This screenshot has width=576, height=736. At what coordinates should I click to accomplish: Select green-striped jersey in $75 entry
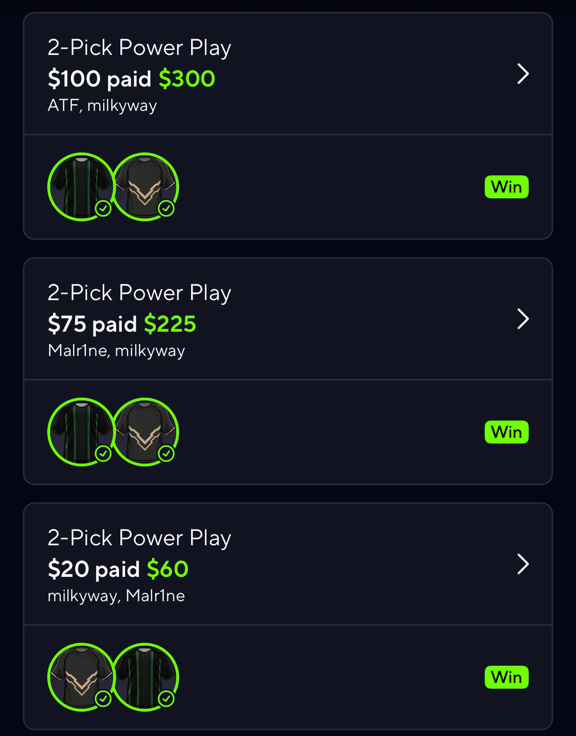click(x=80, y=432)
